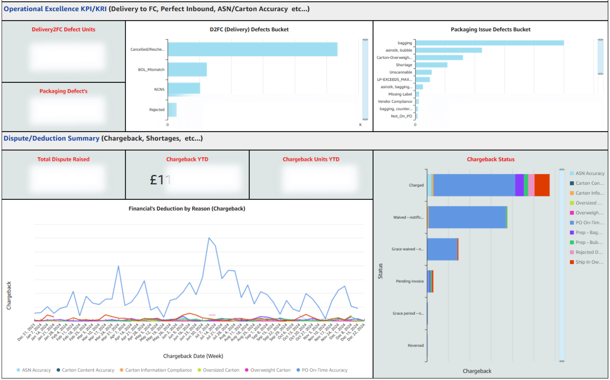The height and width of the screenshot is (380, 610).
Task: Click the Overweight Carton legend entry below line chart
Action: 268,370
